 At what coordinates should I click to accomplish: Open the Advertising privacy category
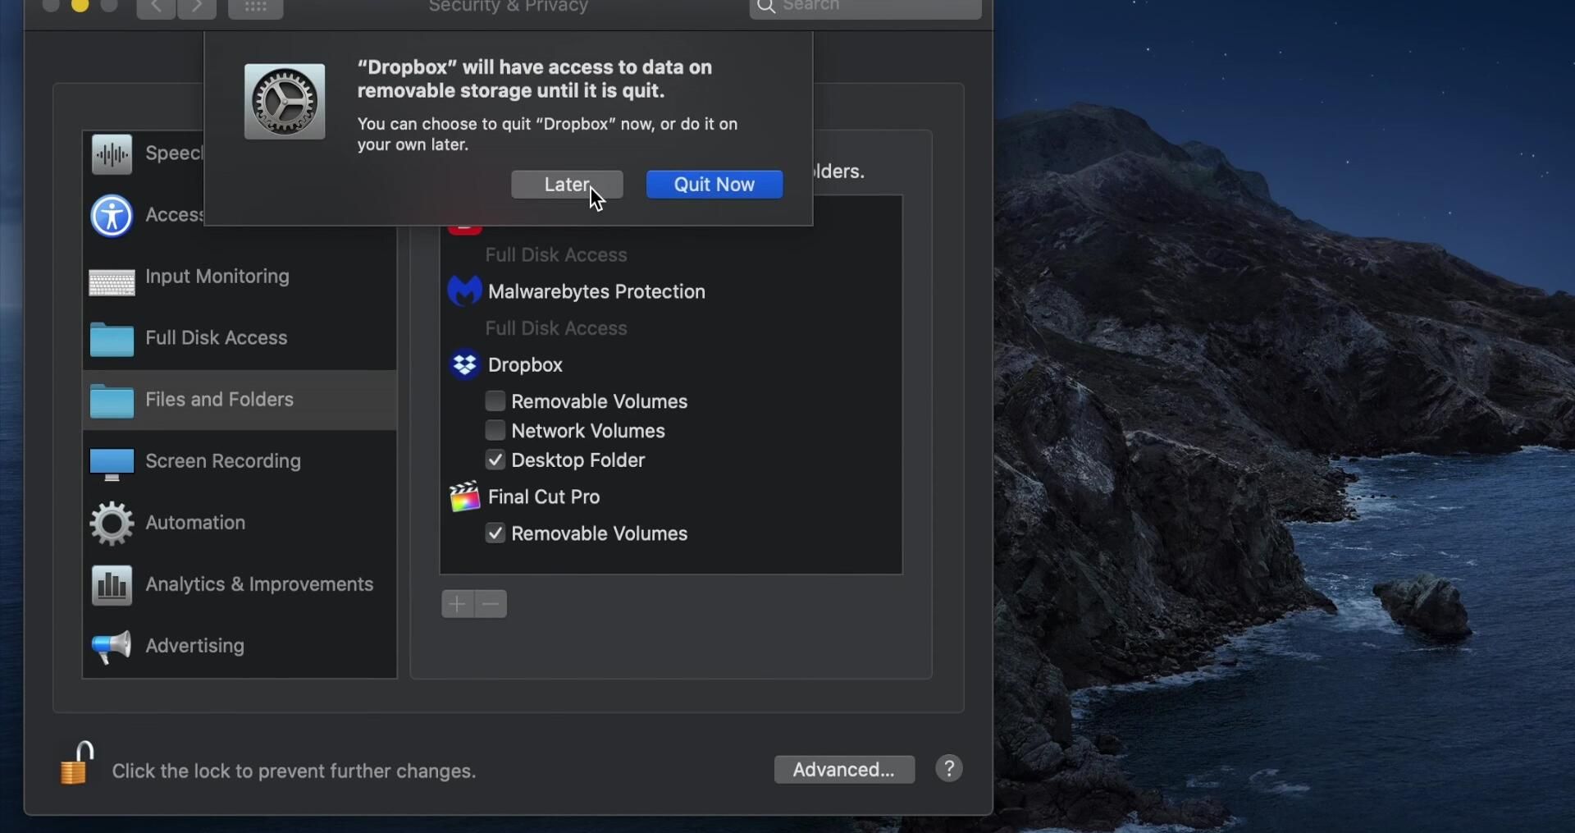pos(240,647)
